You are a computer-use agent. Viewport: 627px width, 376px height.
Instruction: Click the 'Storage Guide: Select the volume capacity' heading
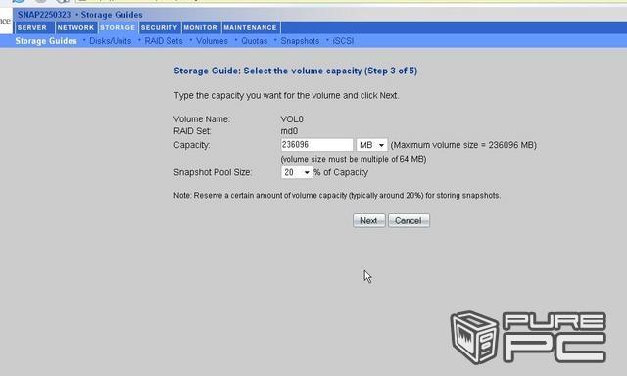point(296,70)
